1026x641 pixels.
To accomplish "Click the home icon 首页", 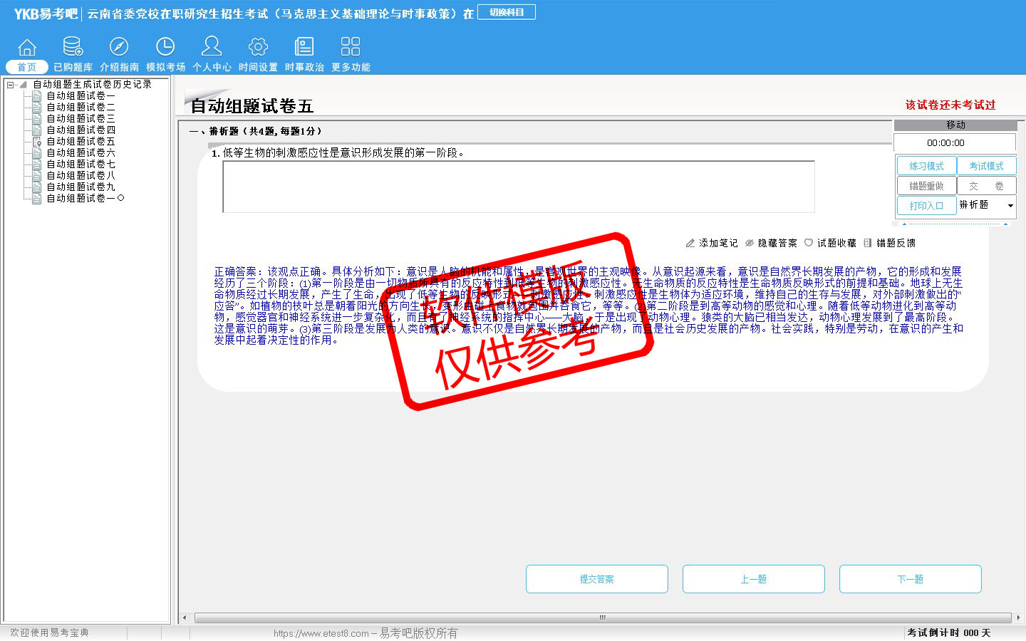I will click(x=27, y=48).
